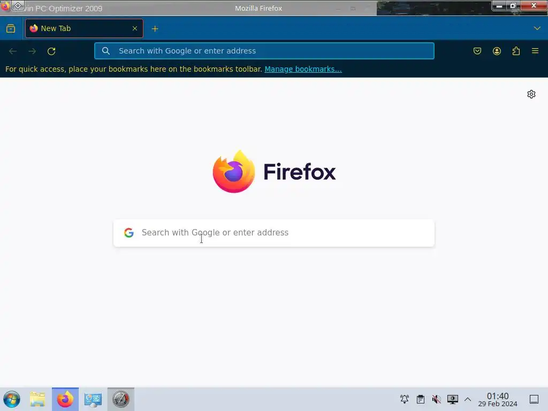The width and height of the screenshot is (548, 411).
Task: Go forward one page arrow
Action: (x=32, y=51)
